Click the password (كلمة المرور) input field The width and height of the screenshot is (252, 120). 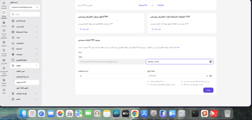pyautogui.click(x=180, y=76)
